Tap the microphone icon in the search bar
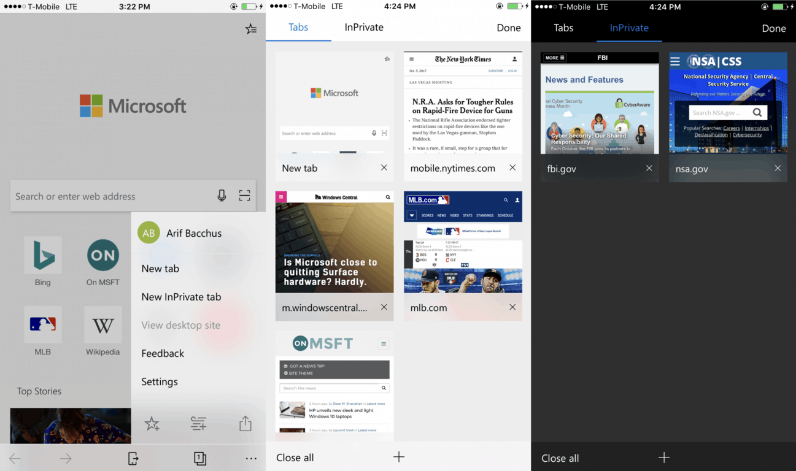 222,196
